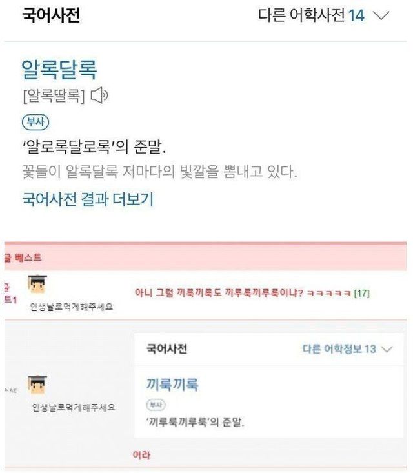Expand the 다른 어학정보 13 chevron
Image resolution: width=413 pixels, height=473 pixels.
pos(387,349)
